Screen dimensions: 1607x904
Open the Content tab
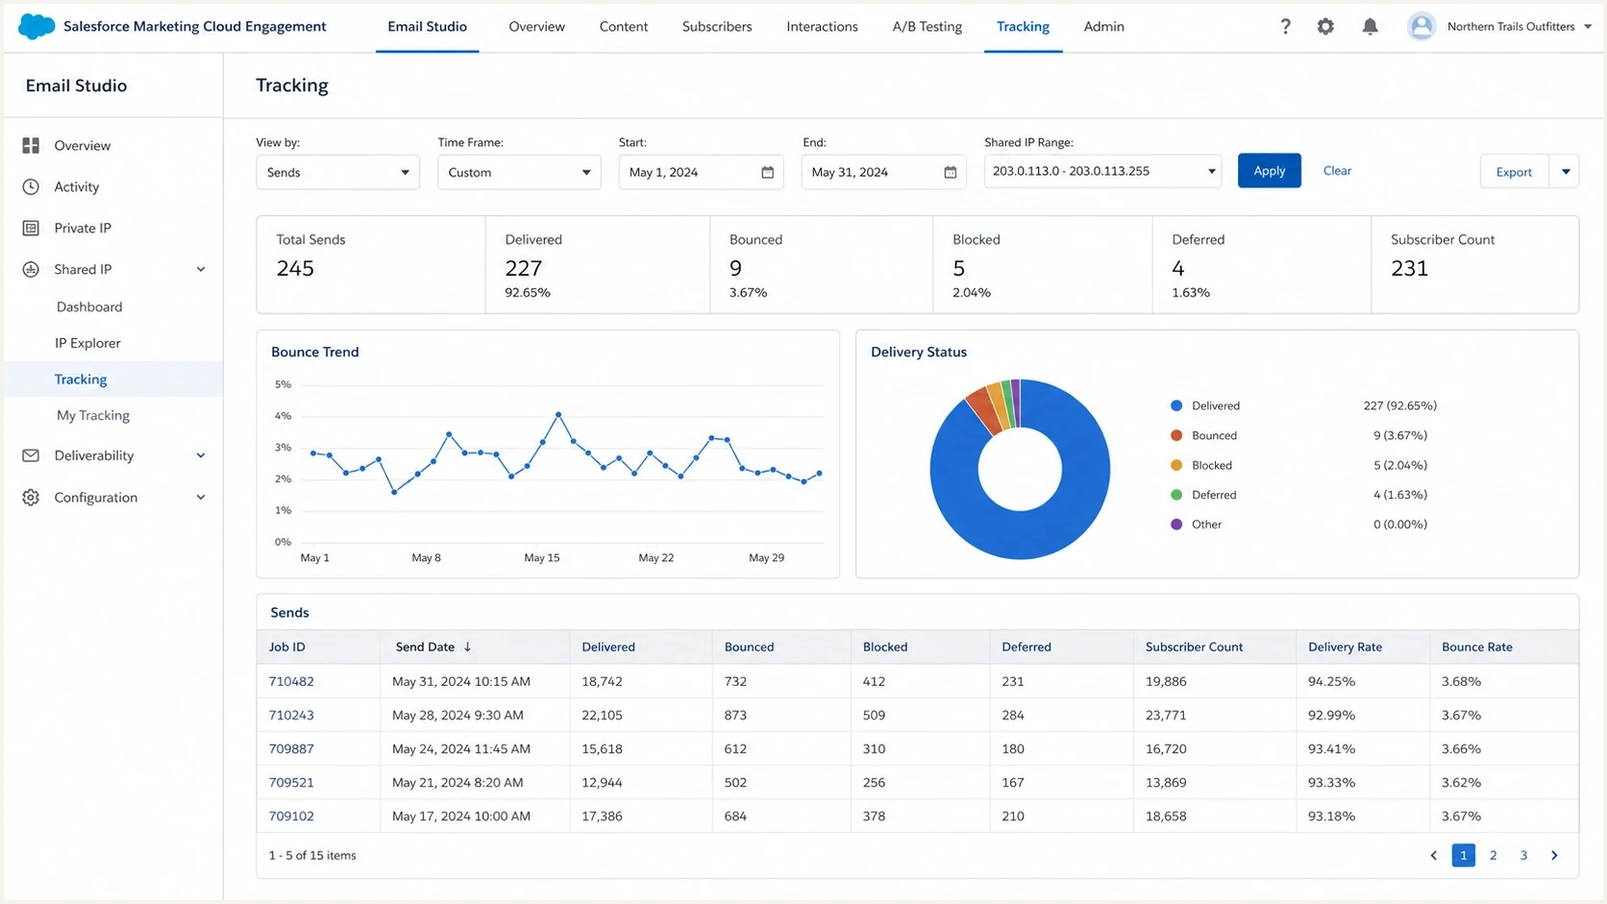coord(624,27)
